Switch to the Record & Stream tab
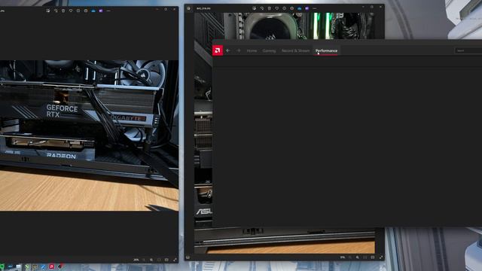The image size is (482, 271). 295,50
